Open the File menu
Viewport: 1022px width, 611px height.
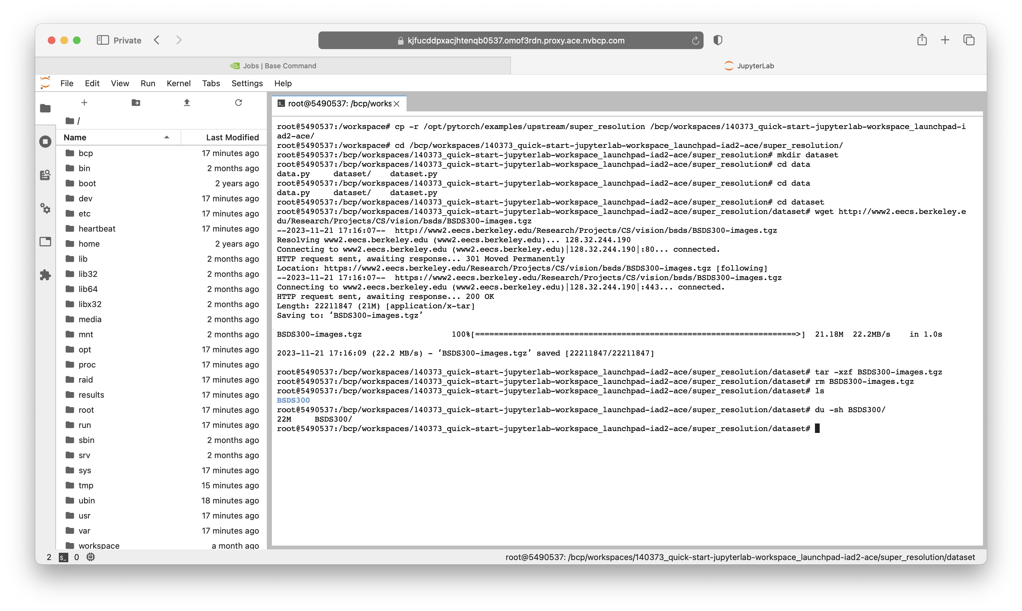click(x=67, y=83)
